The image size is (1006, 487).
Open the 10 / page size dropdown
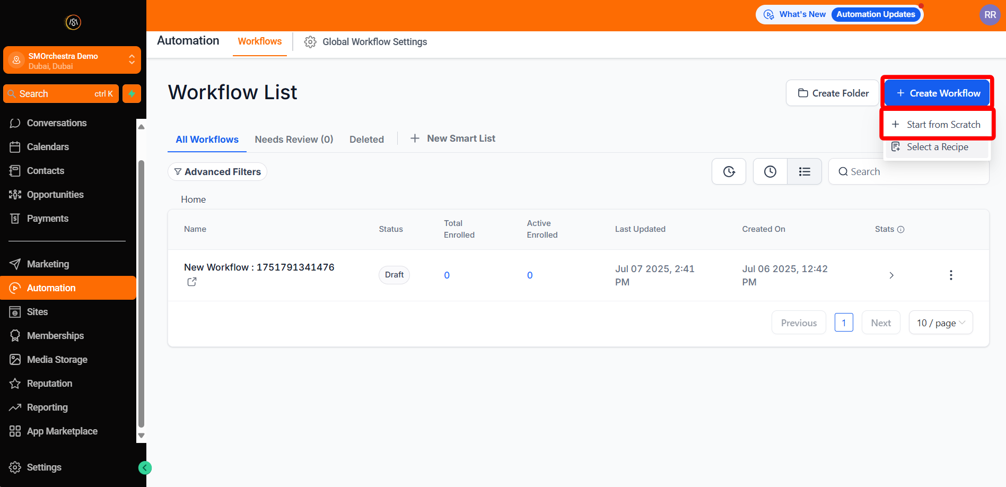pos(940,323)
